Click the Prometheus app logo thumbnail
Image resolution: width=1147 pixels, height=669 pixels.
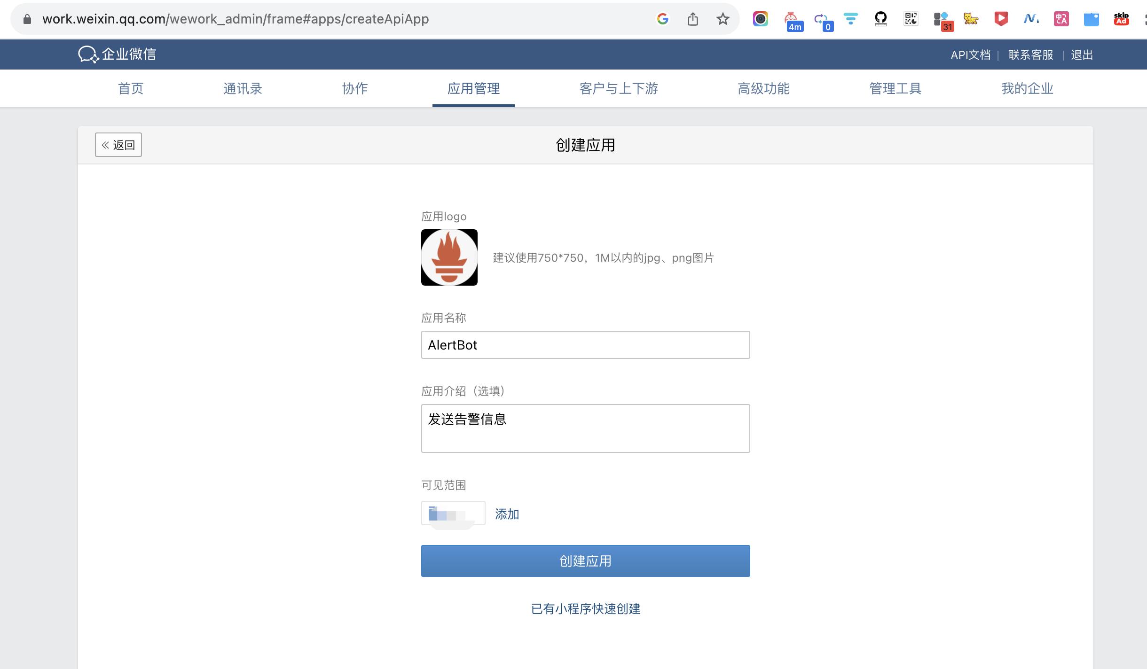coord(449,257)
